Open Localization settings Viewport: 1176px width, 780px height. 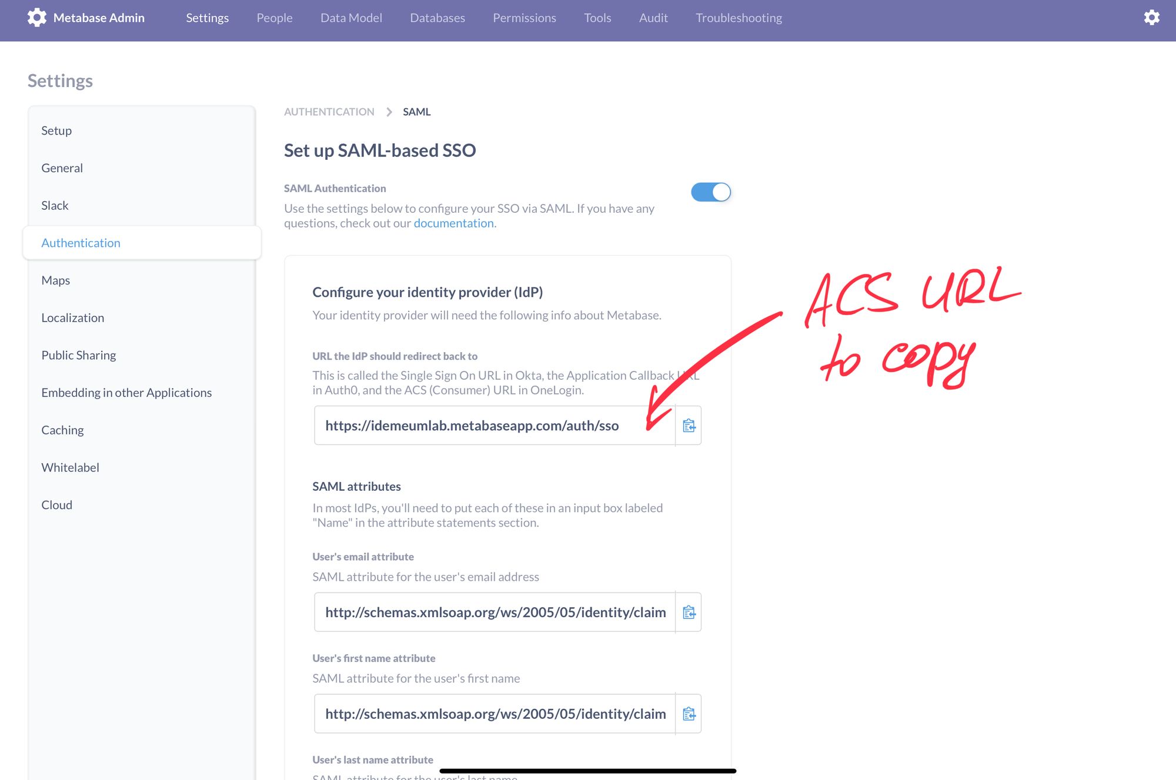point(142,318)
